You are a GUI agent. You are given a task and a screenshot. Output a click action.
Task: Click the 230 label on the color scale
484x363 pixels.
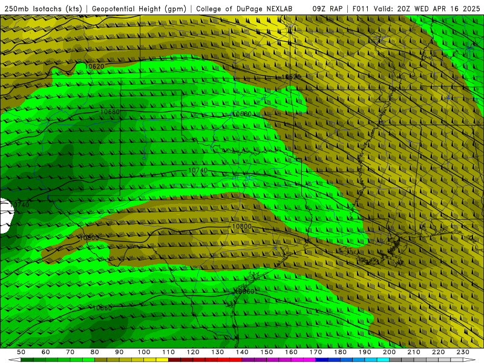click(x=463, y=352)
